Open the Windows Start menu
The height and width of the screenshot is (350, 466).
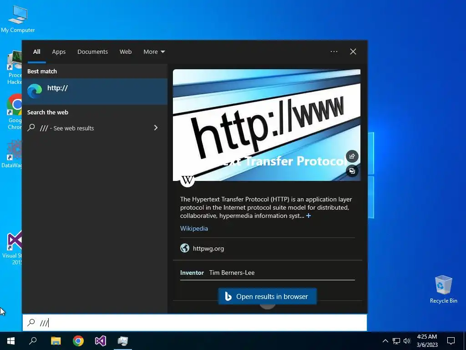point(11,341)
